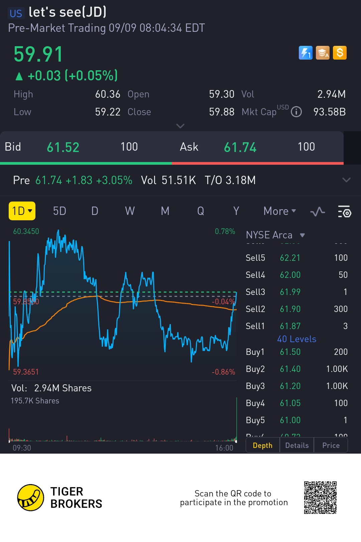This screenshot has height=542, width=361.
Task: Select the Buy3 row at 61.20
Action: pyautogui.click(x=296, y=386)
